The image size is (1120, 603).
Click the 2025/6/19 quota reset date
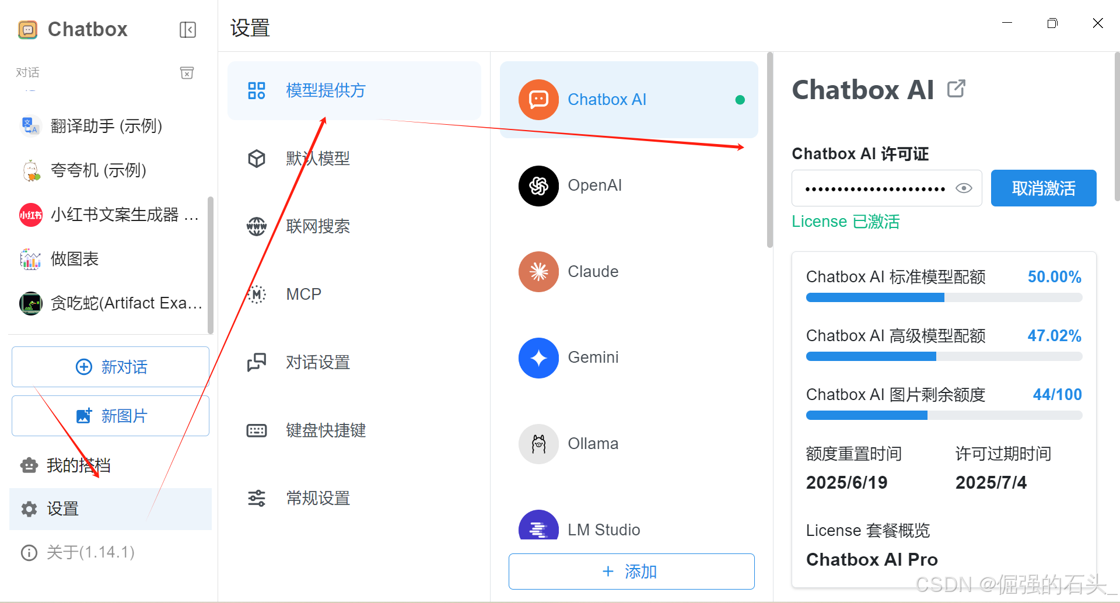tap(846, 482)
